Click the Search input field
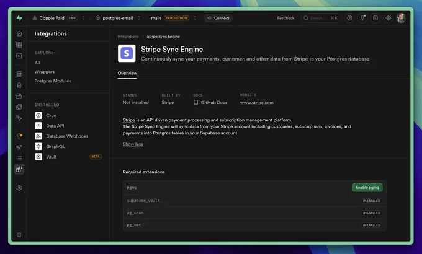This screenshot has width=422, height=254. pyautogui.click(x=321, y=18)
